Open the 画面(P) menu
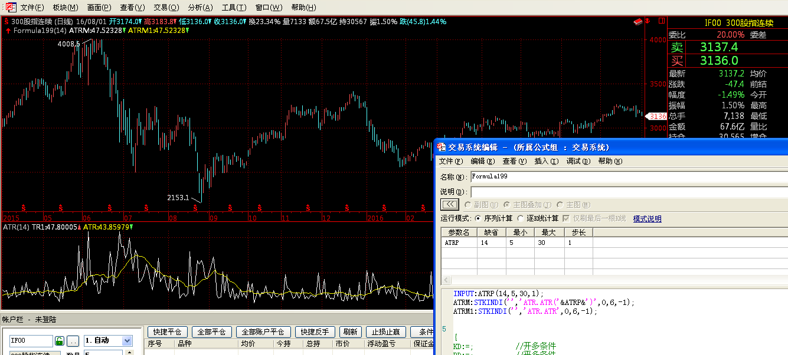This screenshot has height=355, width=788. tap(99, 8)
